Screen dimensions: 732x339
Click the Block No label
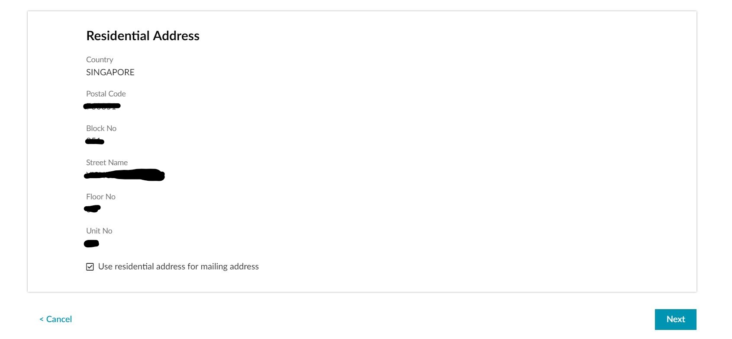(x=101, y=128)
